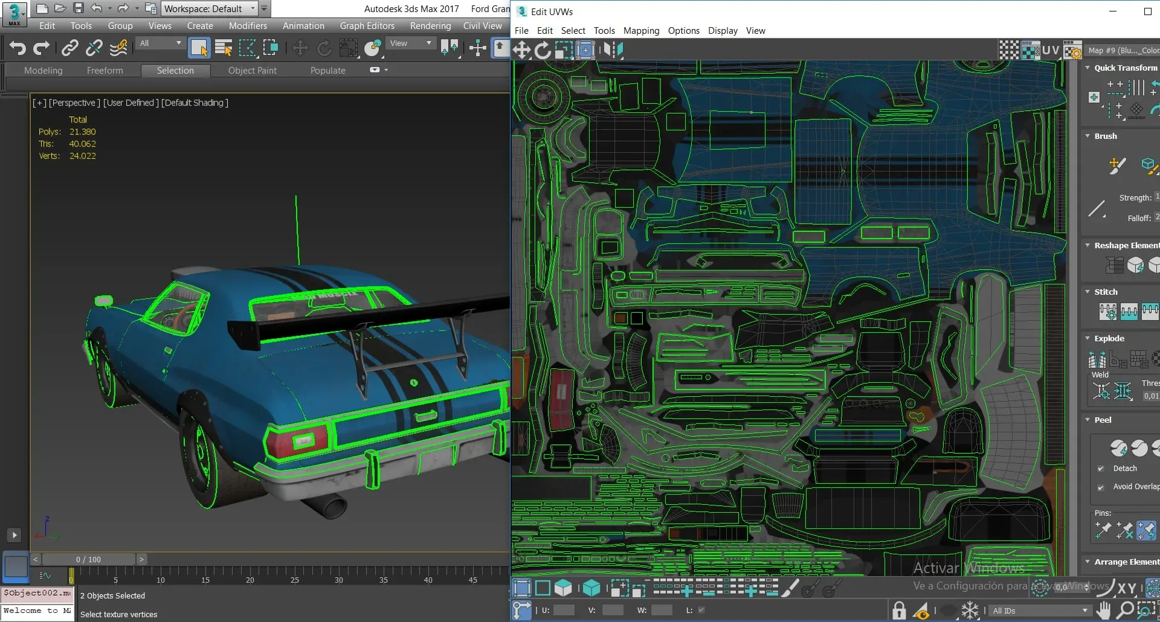Click Select and Manipulate crosshair icon
Screen dimensions: 1160x622
tap(478, 48)
